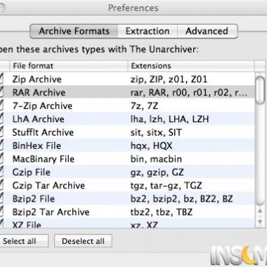
Task: Sort by File format column header
Action: 69,66
